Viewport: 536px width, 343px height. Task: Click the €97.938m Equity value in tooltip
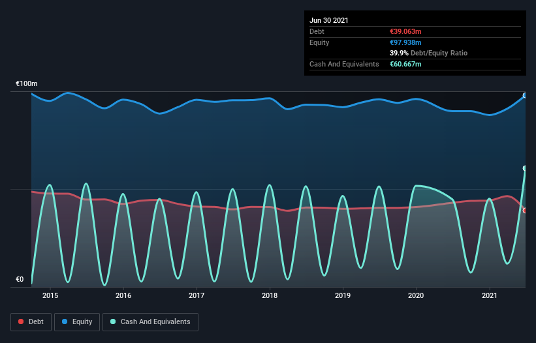pyautogui.click(x=405, y=42)
